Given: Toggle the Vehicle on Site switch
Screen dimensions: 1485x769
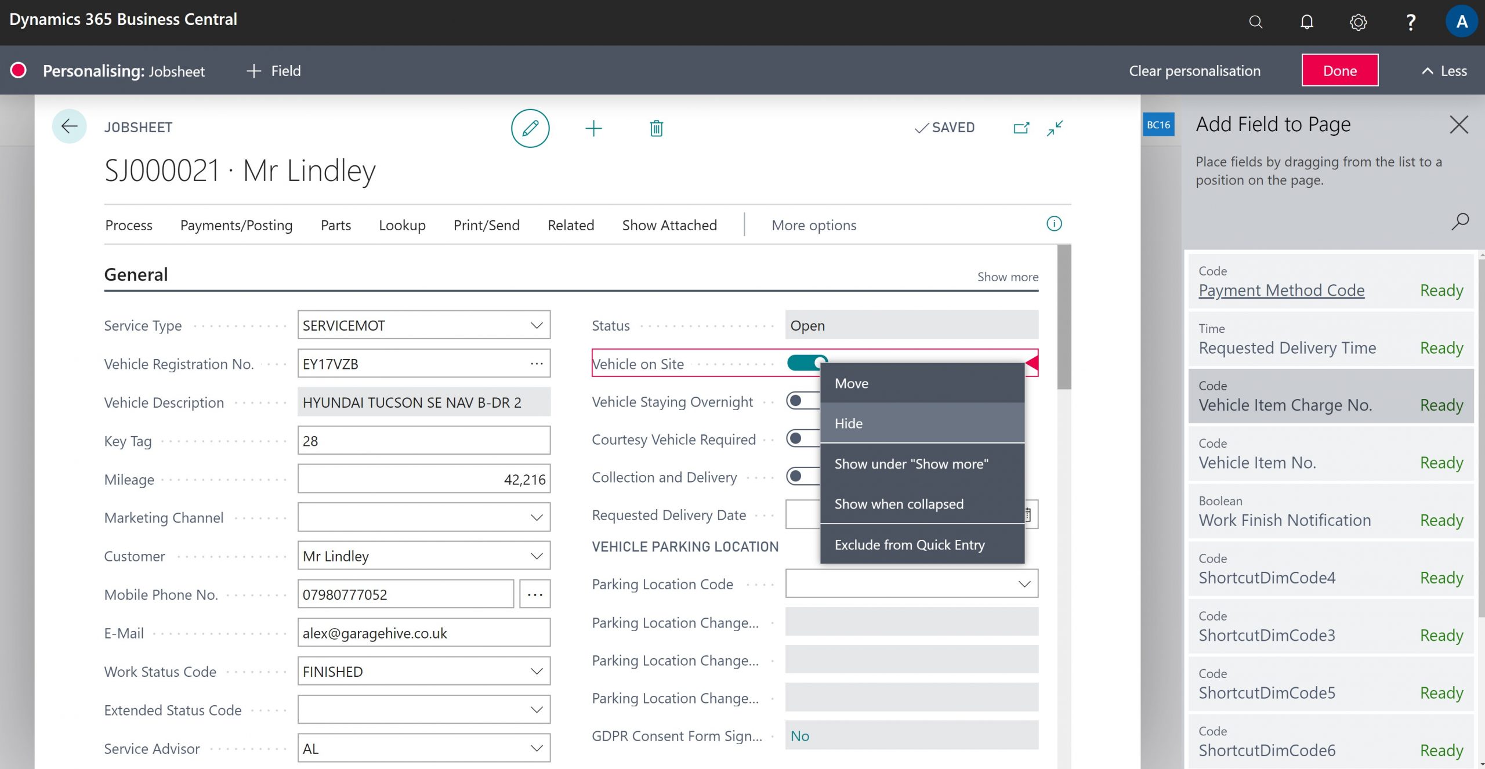Looking at the screenshot, I should (805, 363).
